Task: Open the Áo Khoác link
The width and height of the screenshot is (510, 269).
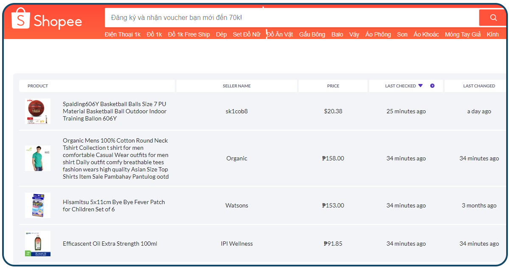Action: [426, 34]
